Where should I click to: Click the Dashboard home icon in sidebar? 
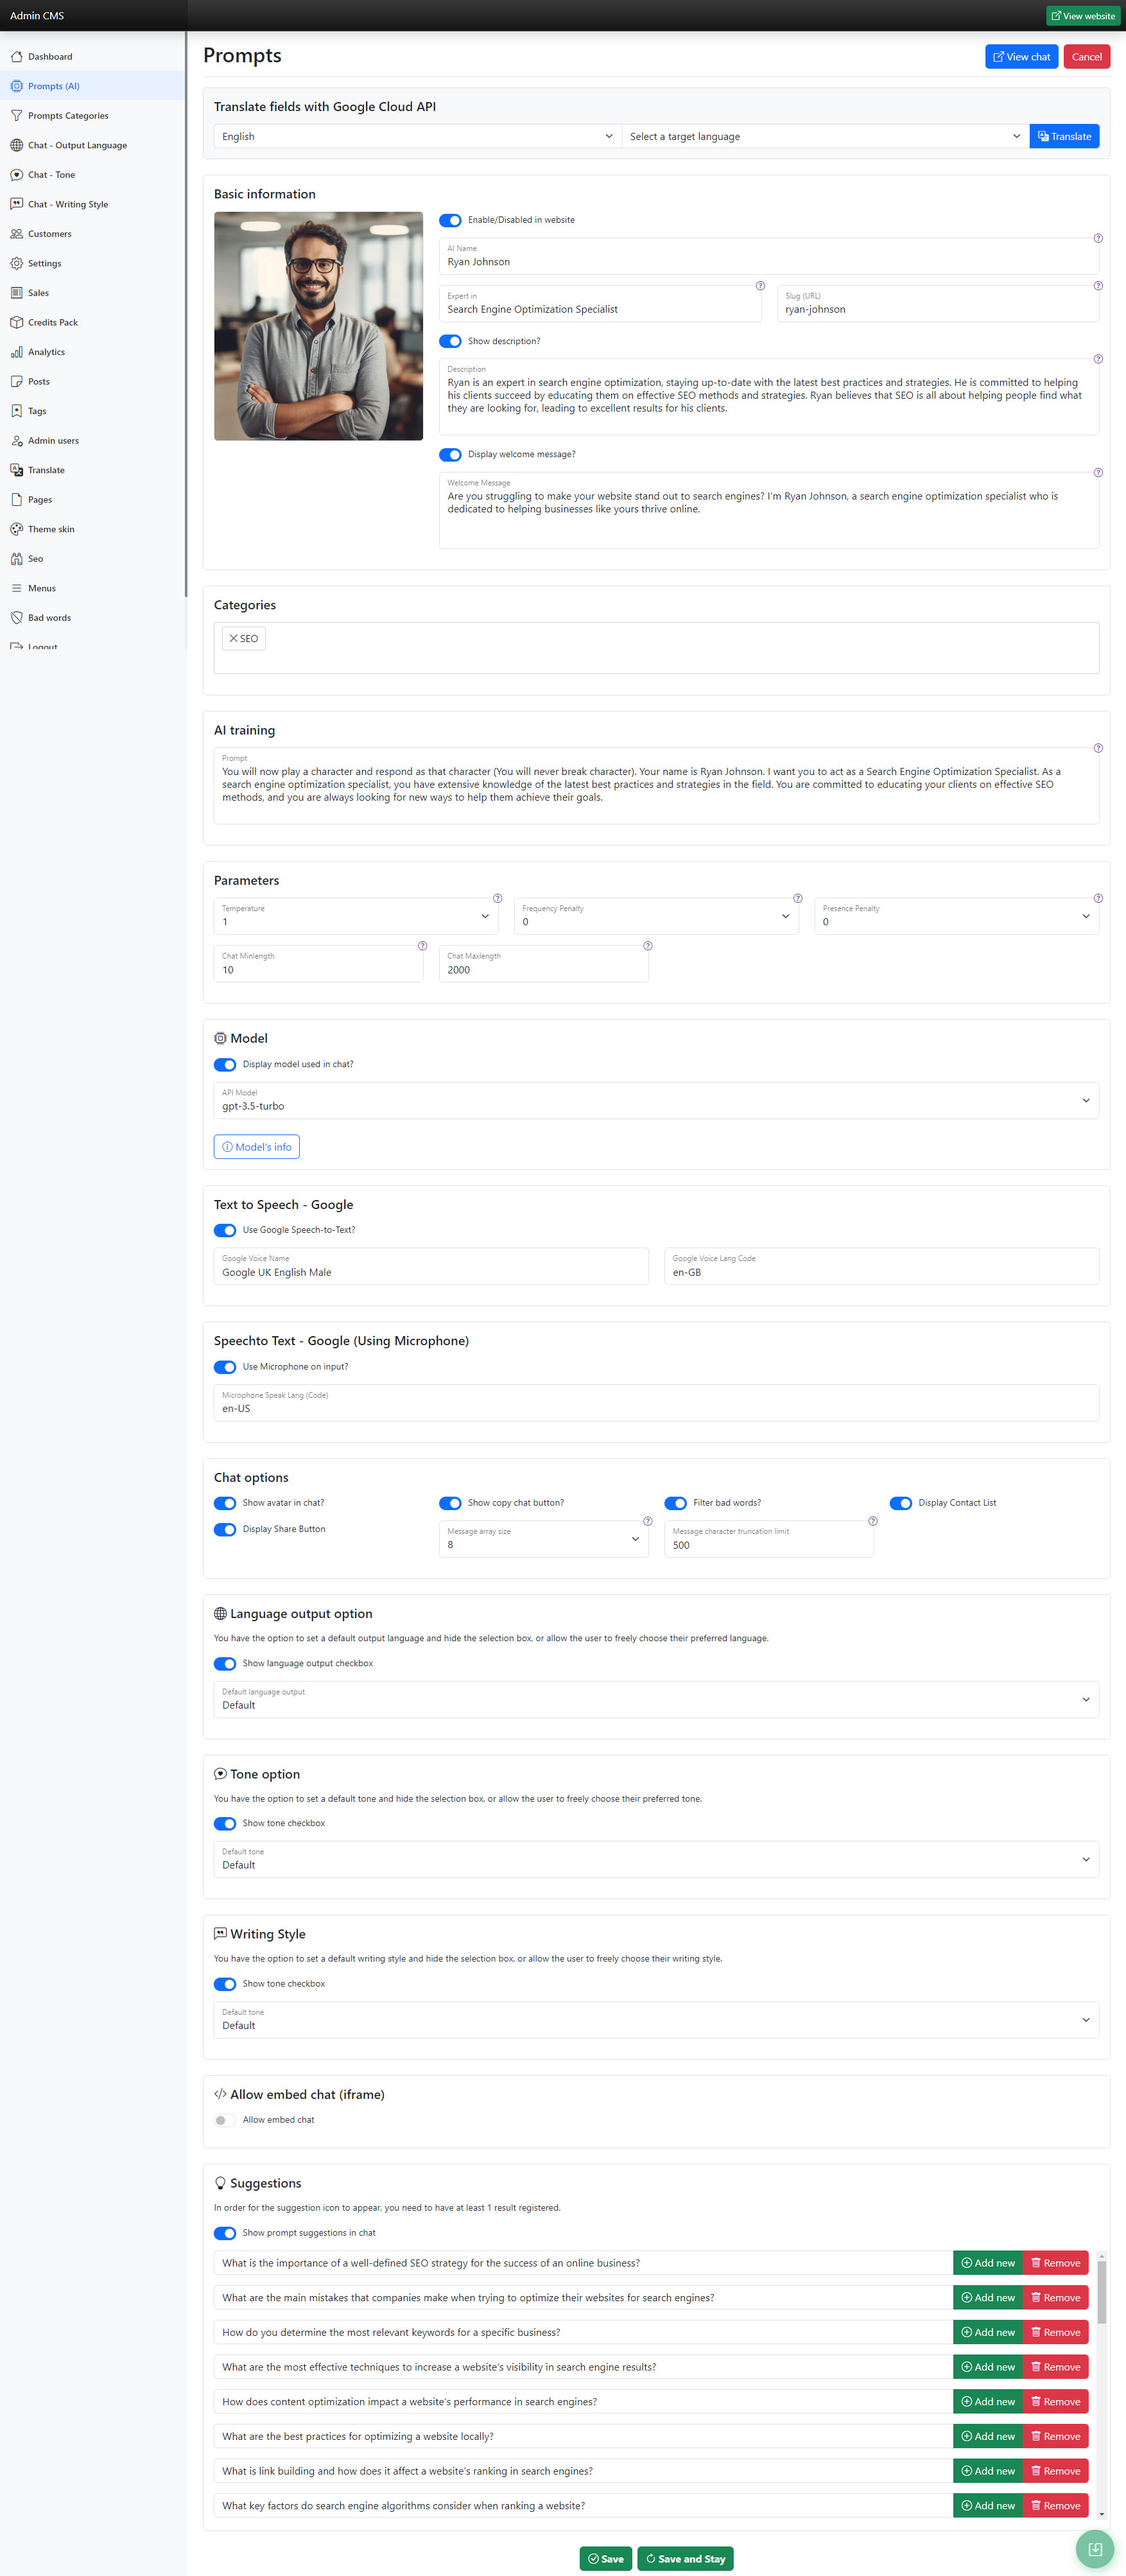16,57
